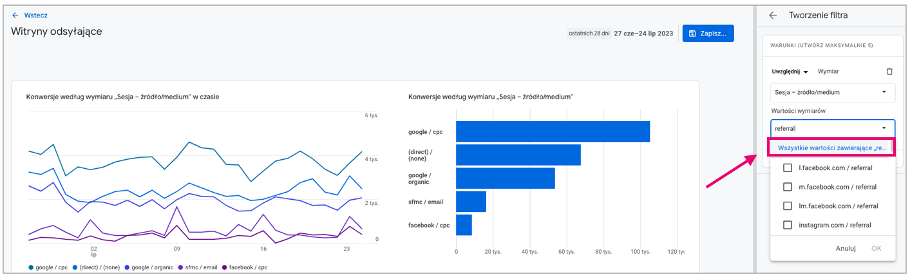
Task: Check the l.facebook.com / referral checkbox
Action: (x=787, y=168)
